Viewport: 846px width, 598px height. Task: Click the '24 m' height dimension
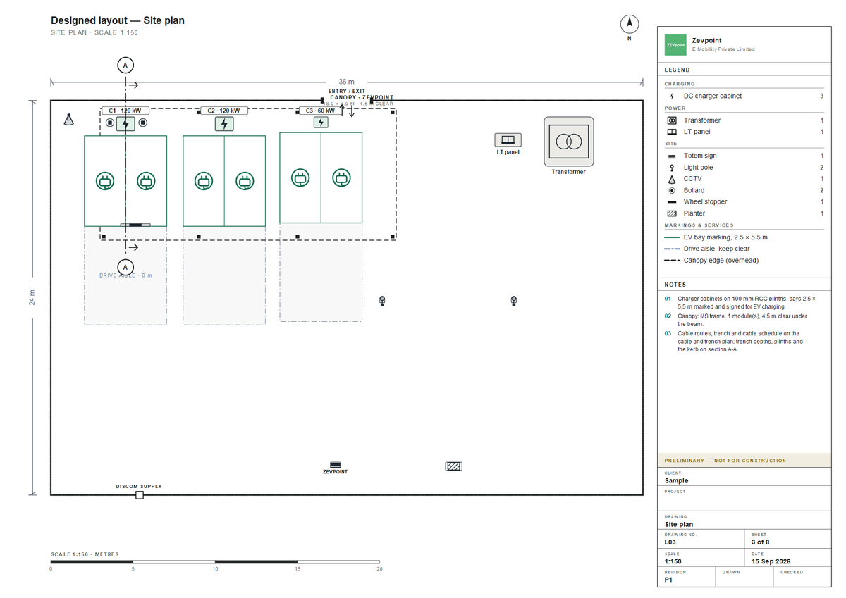pyautogui.click(x=32, y=298)
